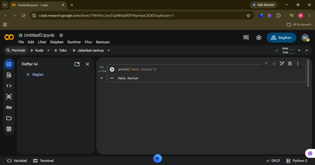Open the Terminal panel

pyautogui.click(x=43, y=161)
